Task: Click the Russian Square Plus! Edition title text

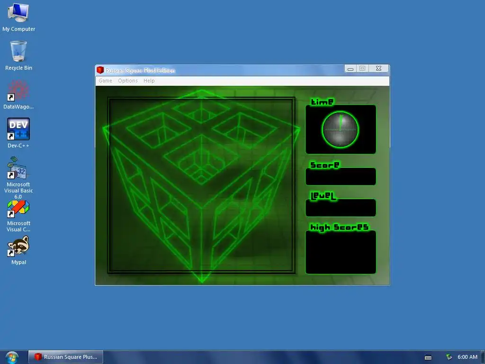Action: (140, 71)
